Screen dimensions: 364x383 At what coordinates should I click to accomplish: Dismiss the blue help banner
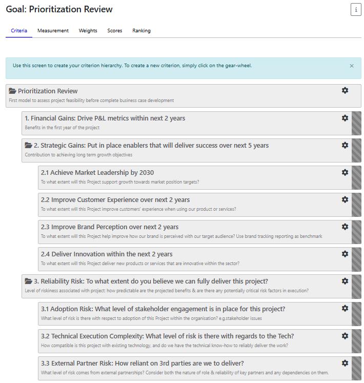click(352, 66)
